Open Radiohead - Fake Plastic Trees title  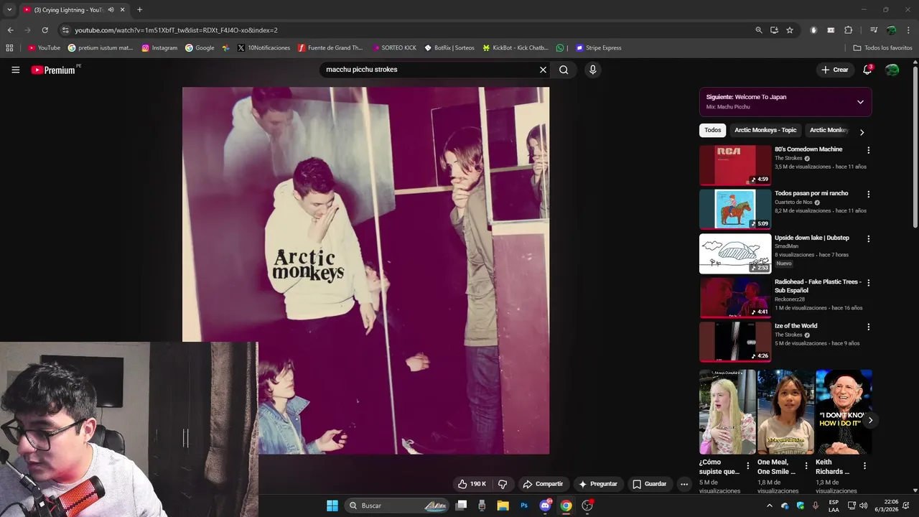point(818,286)
